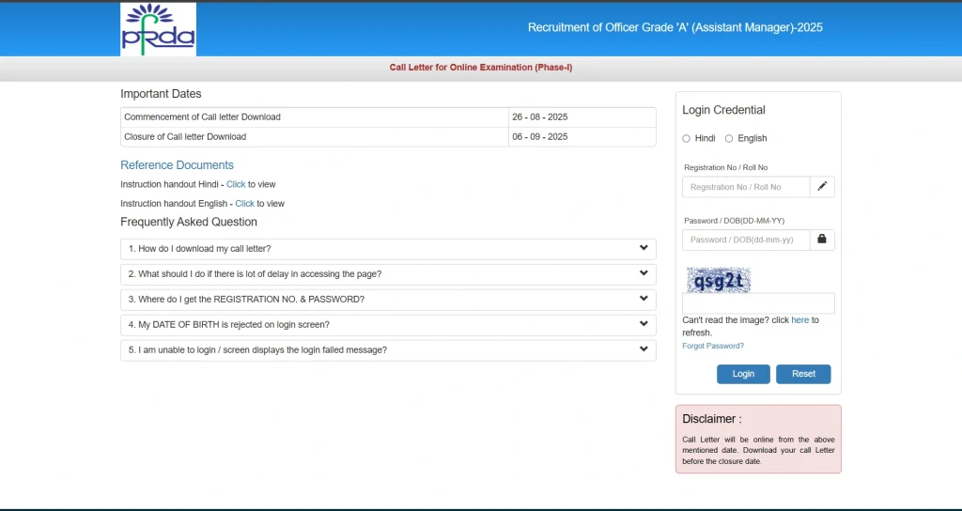Select the English language radio button
This screenshot has width=962, height=511.
[729, 138]
